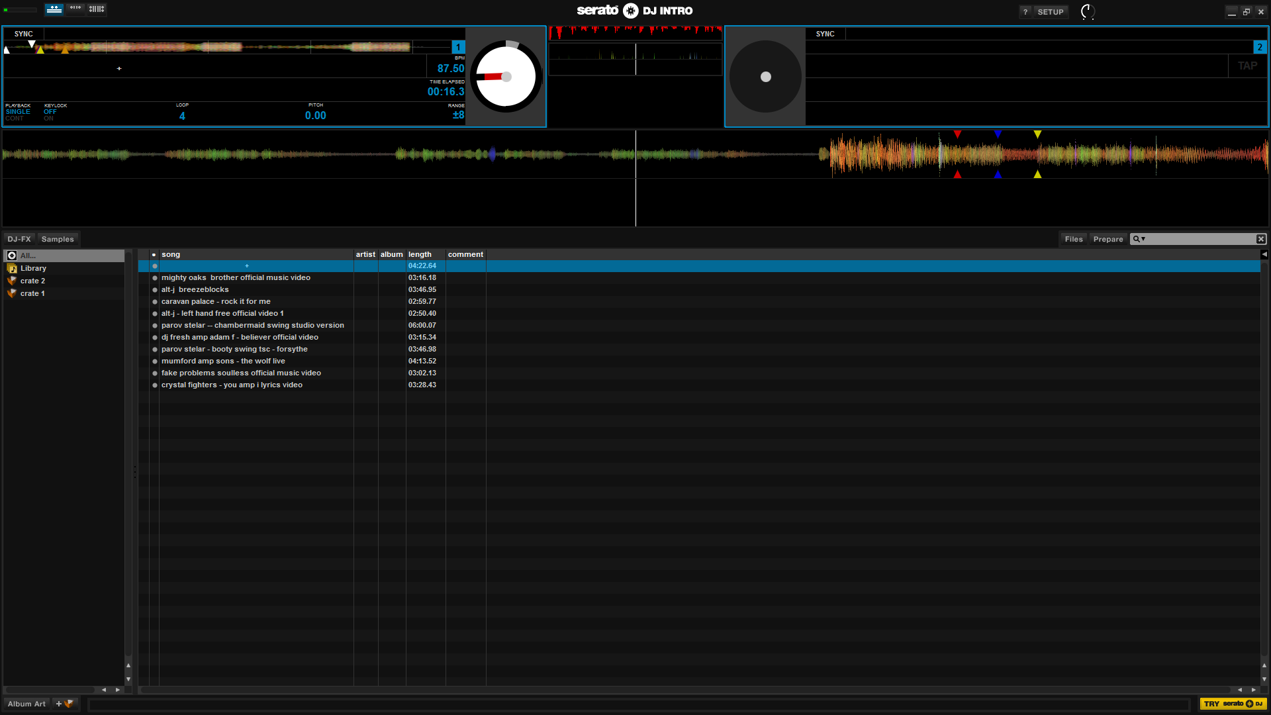Image resolution: width=1271 pixels, height=715 pixels.
Task: Switch to the first display mode icon
Action: [54, 9]
